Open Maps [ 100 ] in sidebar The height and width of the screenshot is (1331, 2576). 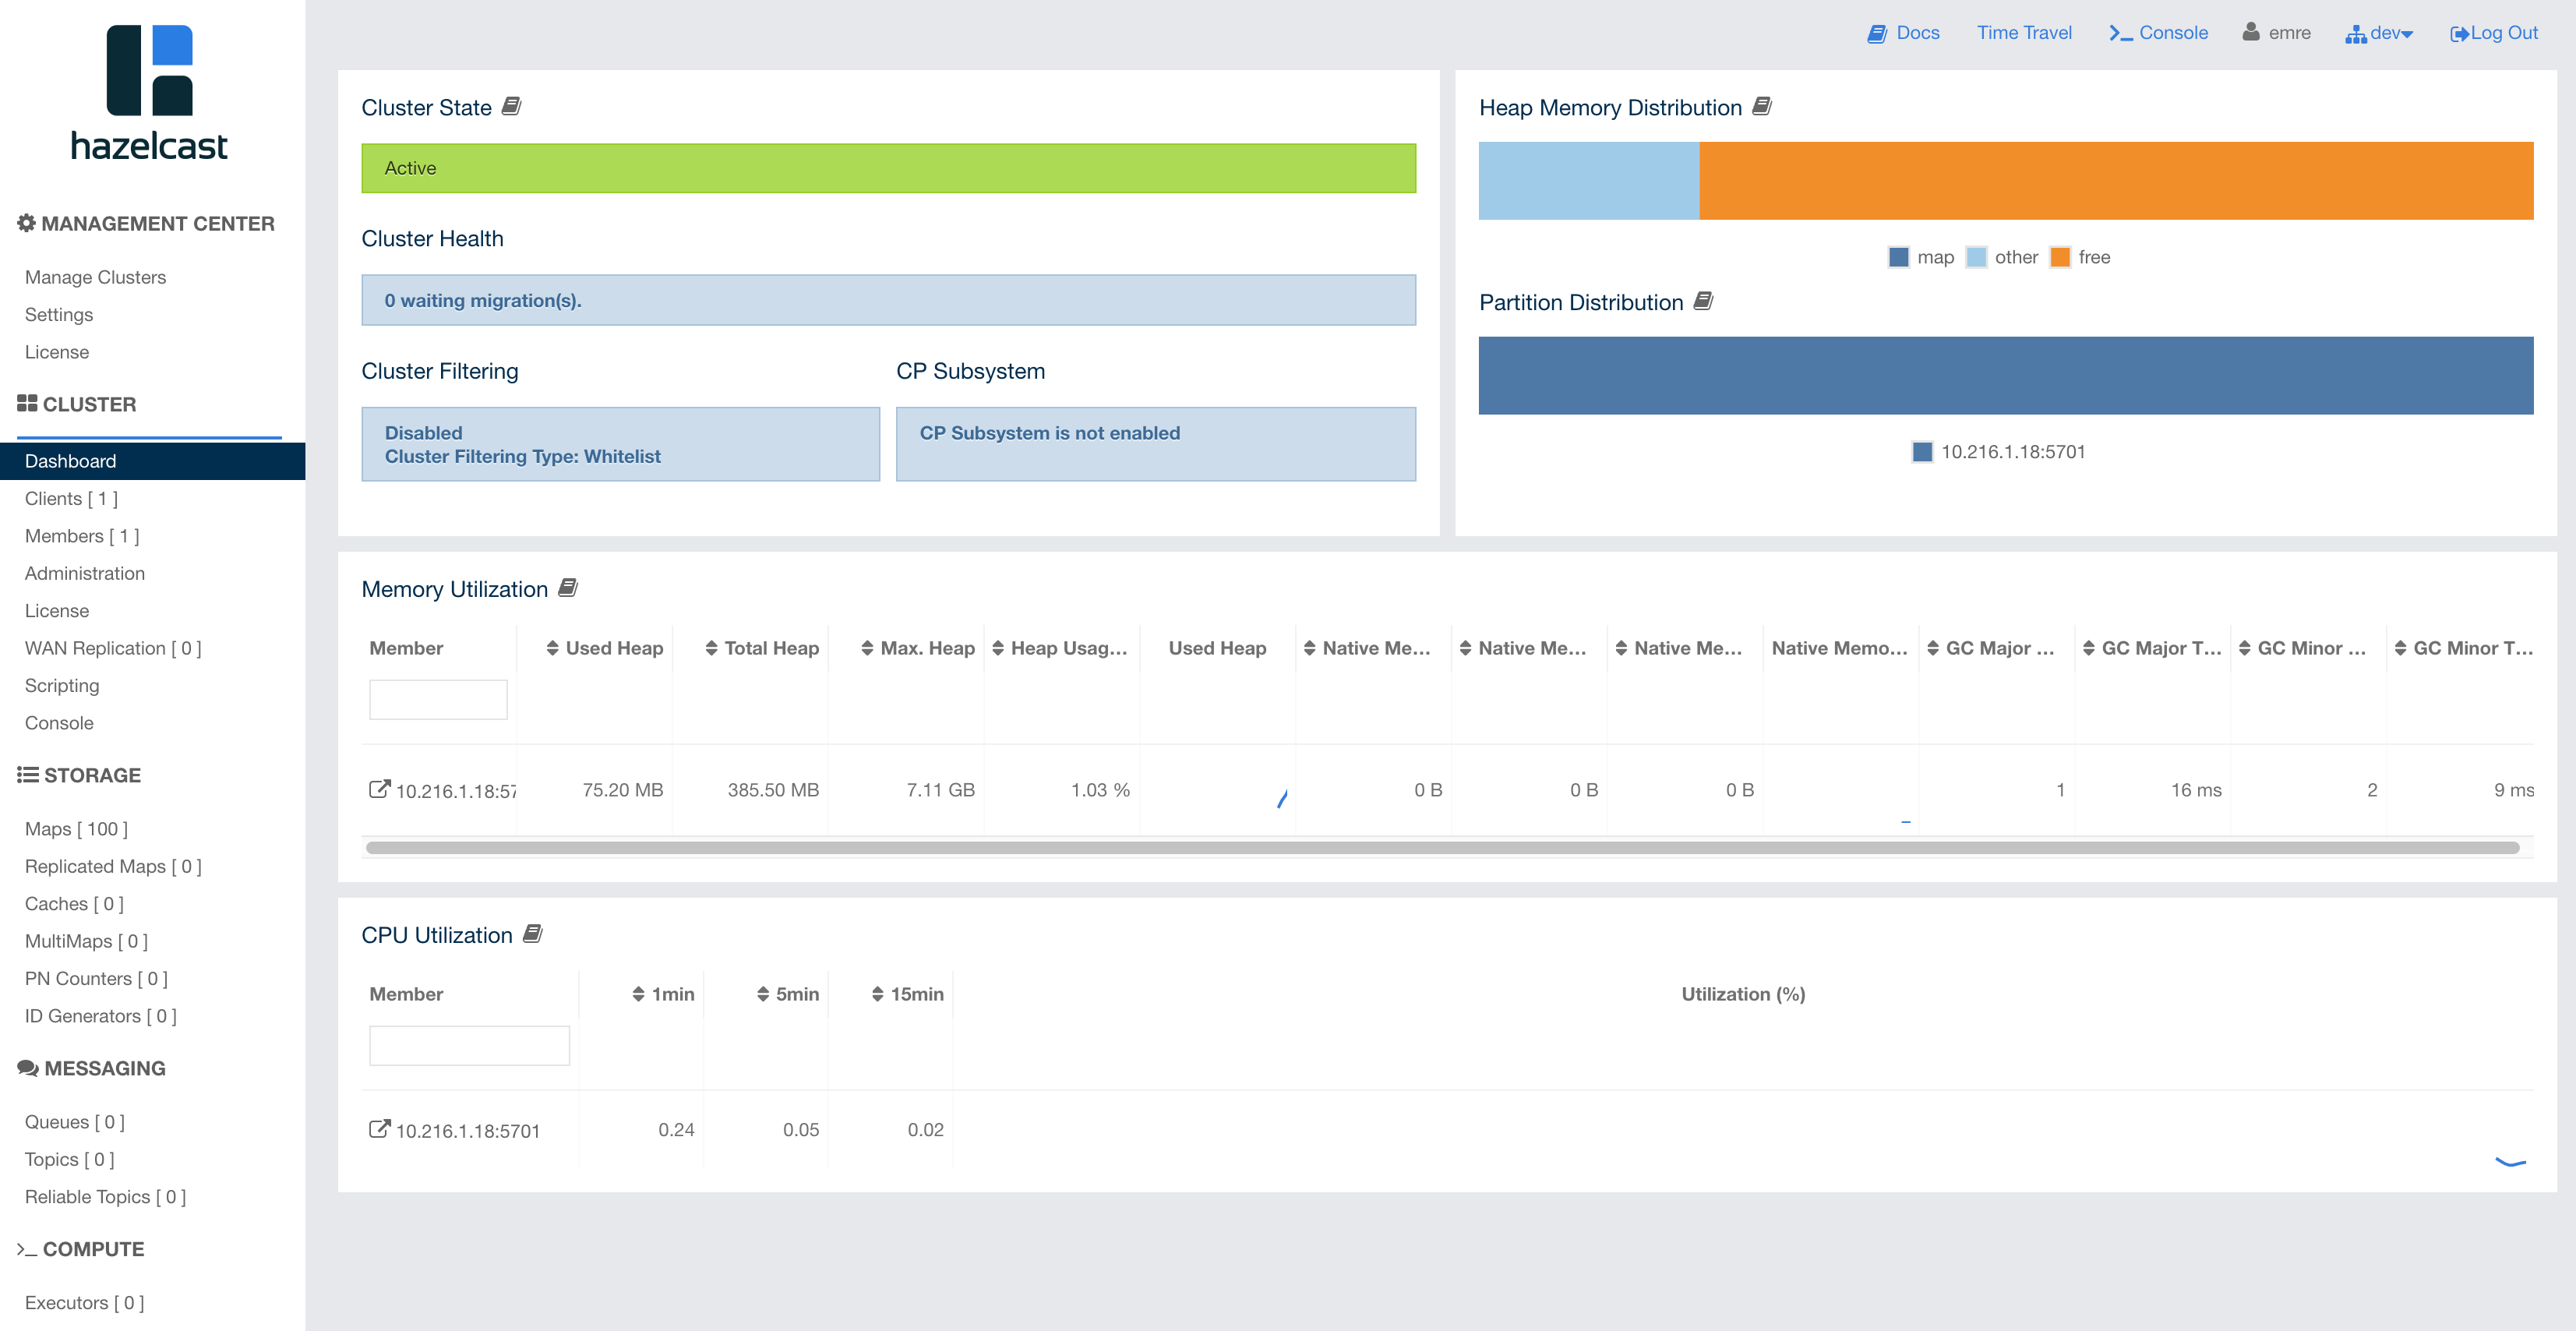point(76,829)
